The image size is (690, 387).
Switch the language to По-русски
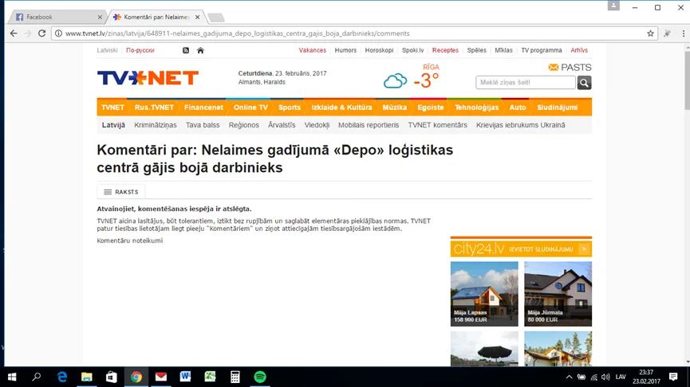140,50
